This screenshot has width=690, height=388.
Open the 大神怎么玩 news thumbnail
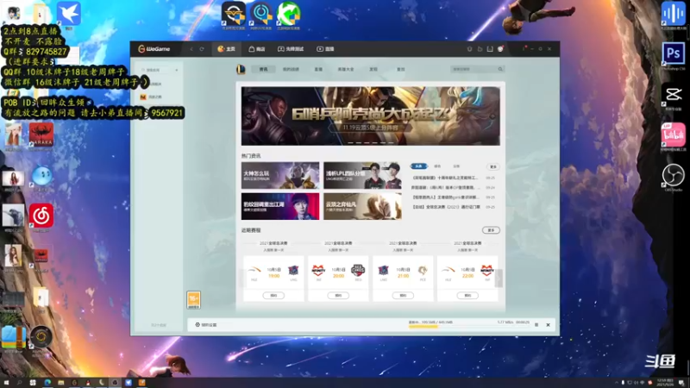tap(280, 175)
